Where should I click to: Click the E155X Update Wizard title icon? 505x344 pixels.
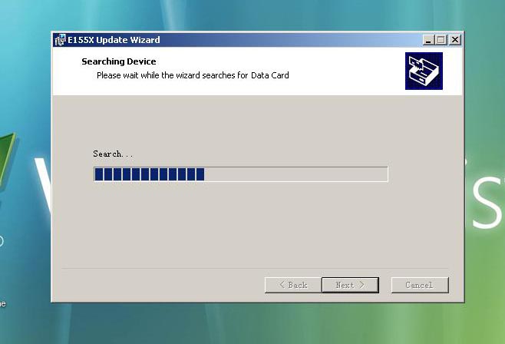click(x=60, y=40)
